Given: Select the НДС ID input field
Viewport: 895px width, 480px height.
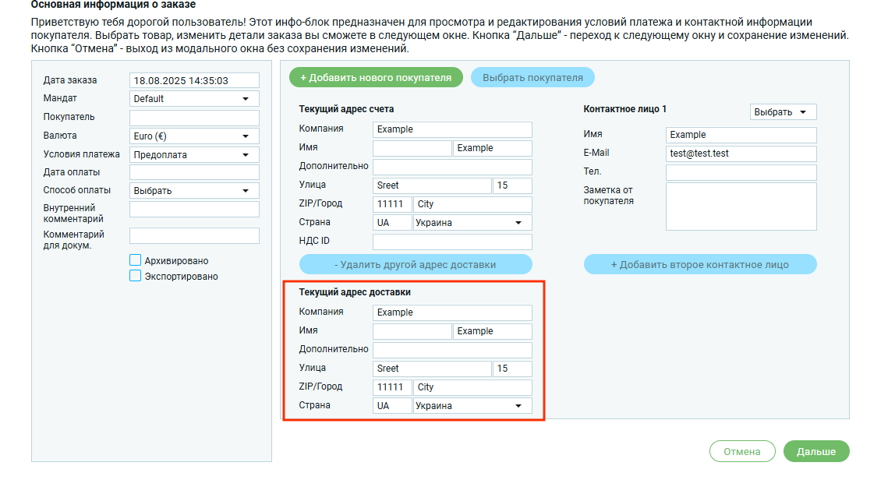Looking at the screenshot, I should (452, 242).
